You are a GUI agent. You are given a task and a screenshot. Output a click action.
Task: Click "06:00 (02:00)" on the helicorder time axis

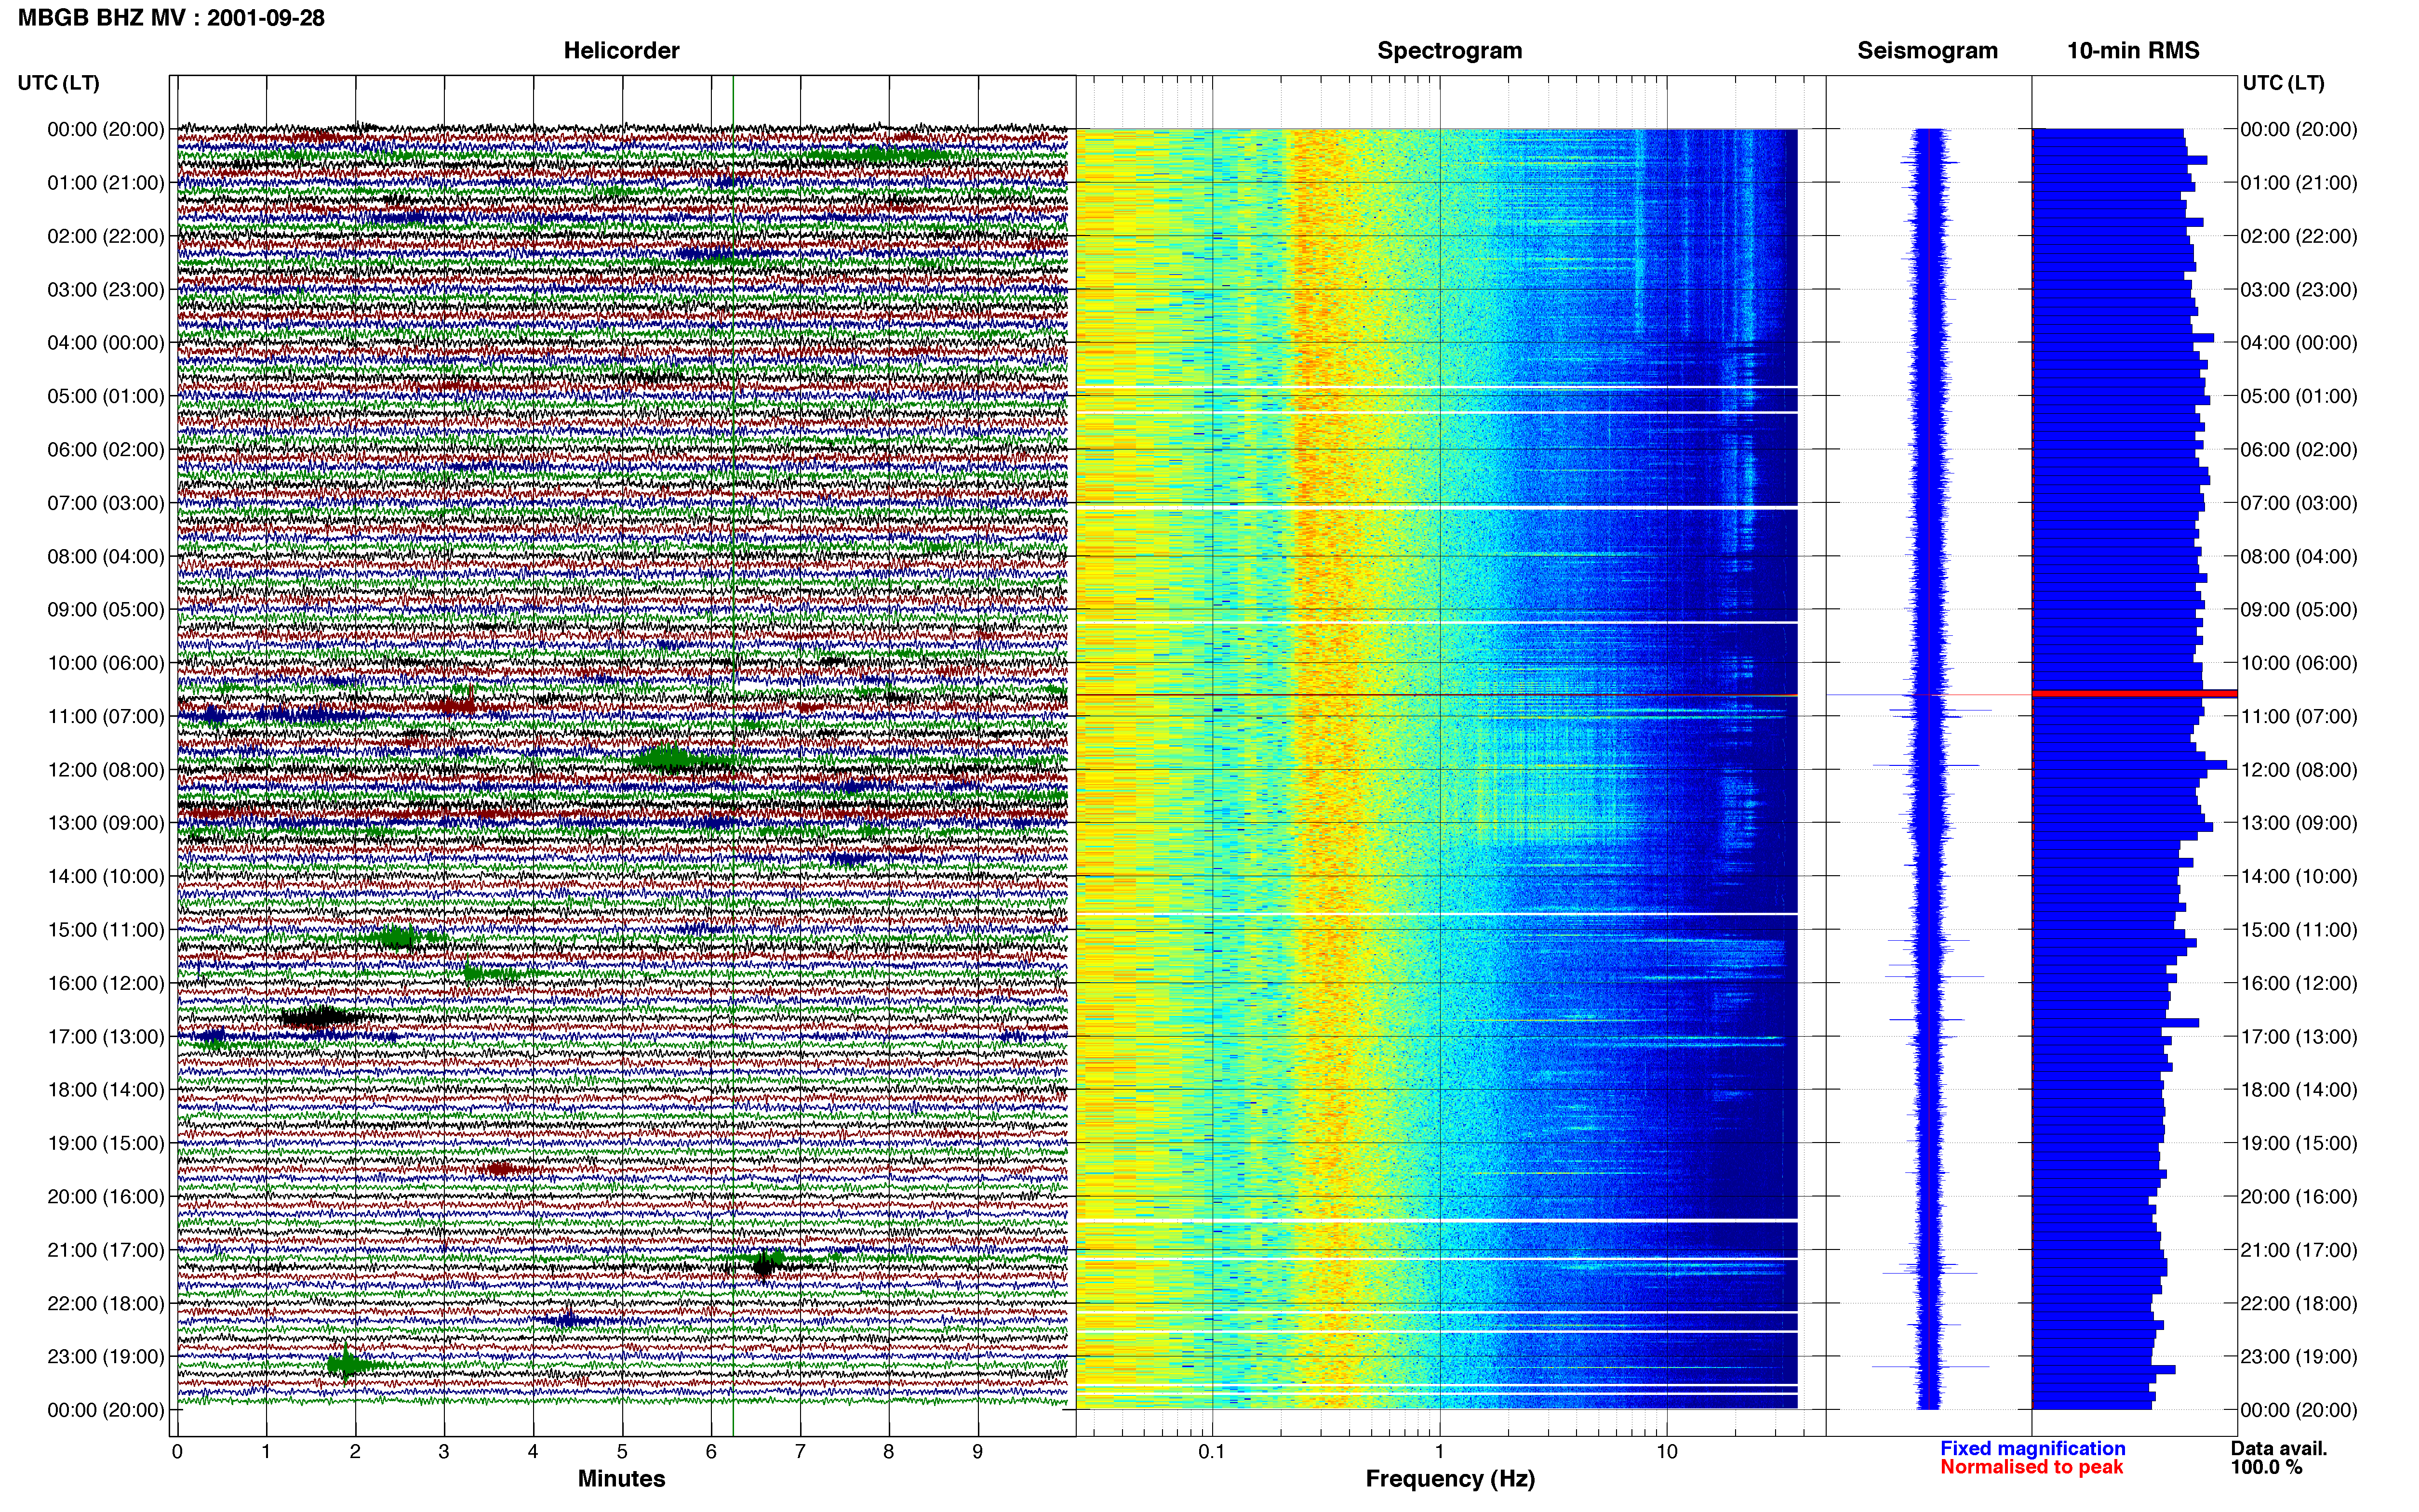tap(106, 450)
